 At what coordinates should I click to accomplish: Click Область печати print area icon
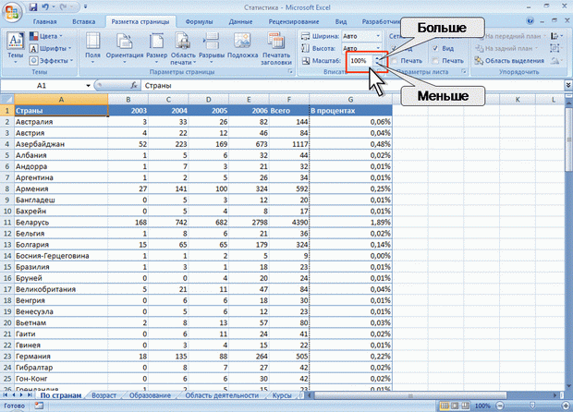point(183,41)
